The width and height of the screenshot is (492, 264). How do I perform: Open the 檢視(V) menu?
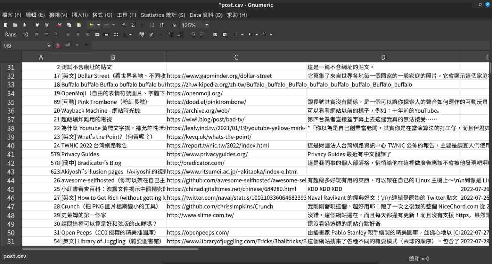pyautogui.click(x=58, y=15)
